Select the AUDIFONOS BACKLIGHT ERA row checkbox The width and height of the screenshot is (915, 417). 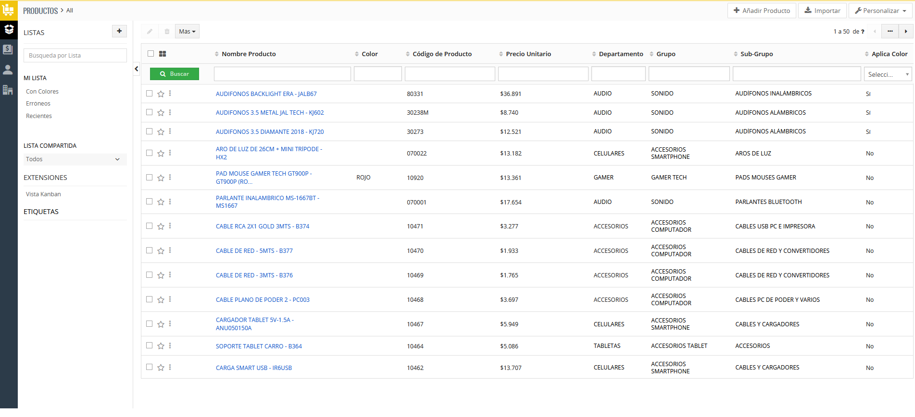[150, 94]
